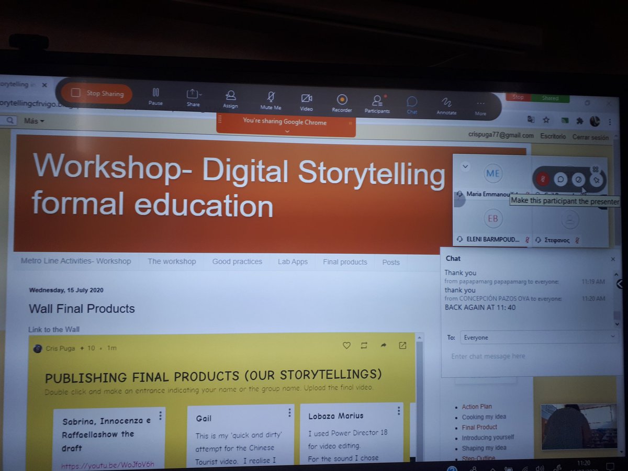628x471 pixels.
Task: Pin the hovered participant video
Action: [x=596, y=181]
